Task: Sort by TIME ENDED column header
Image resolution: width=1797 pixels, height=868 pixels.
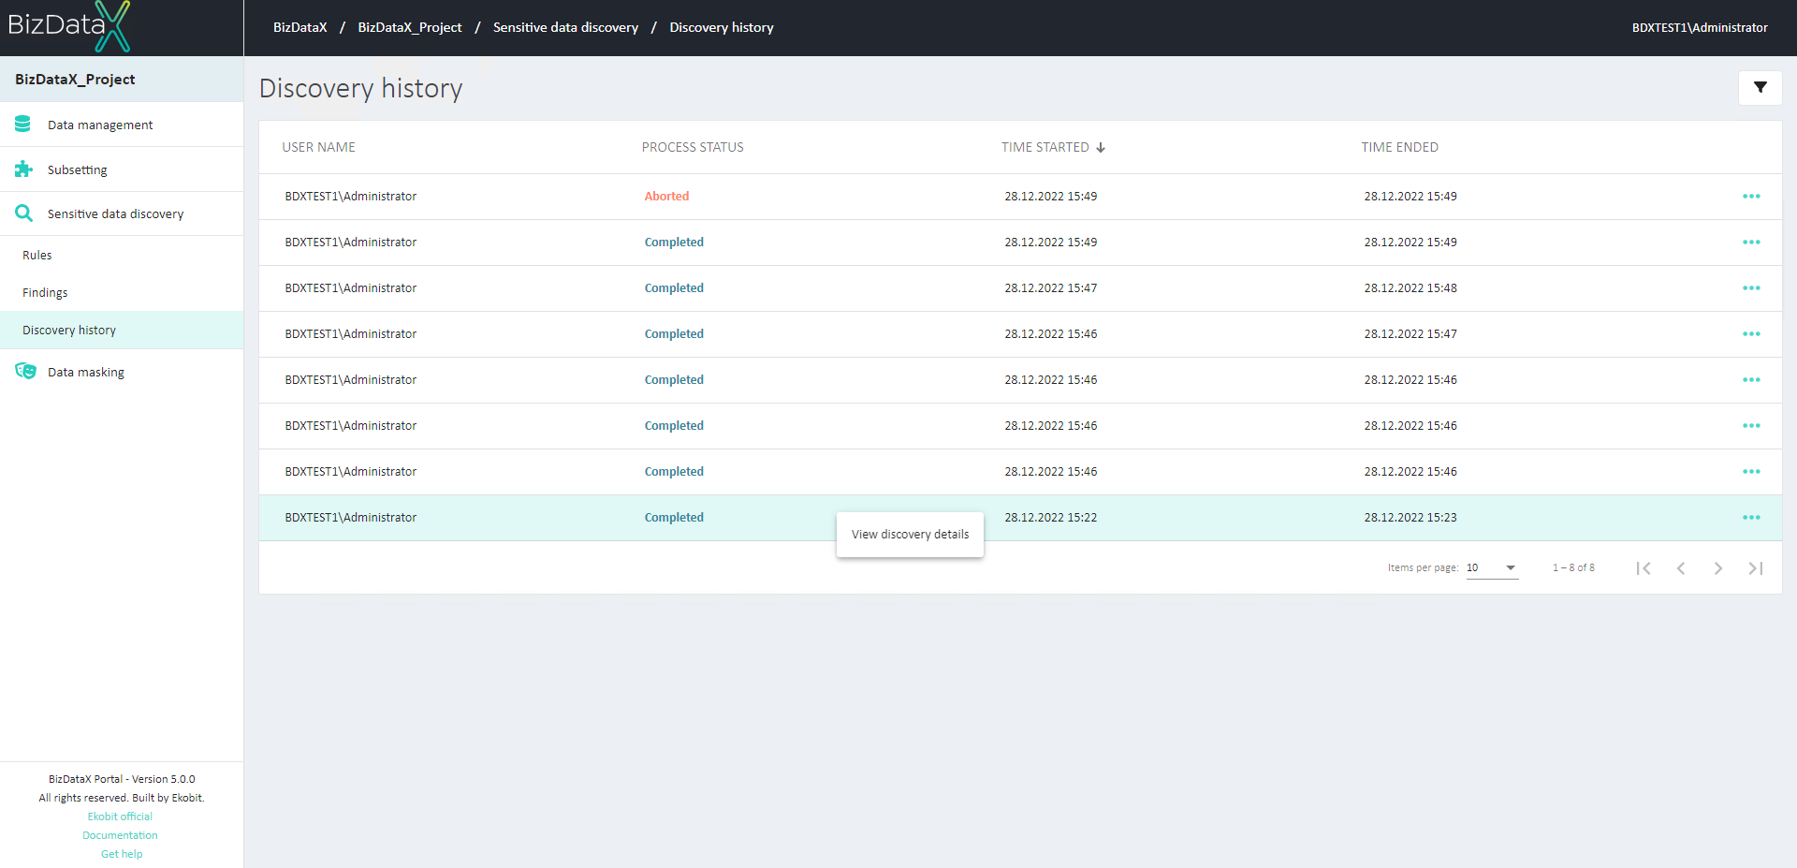Action: pyautogui.click(x=1399, y=147)
